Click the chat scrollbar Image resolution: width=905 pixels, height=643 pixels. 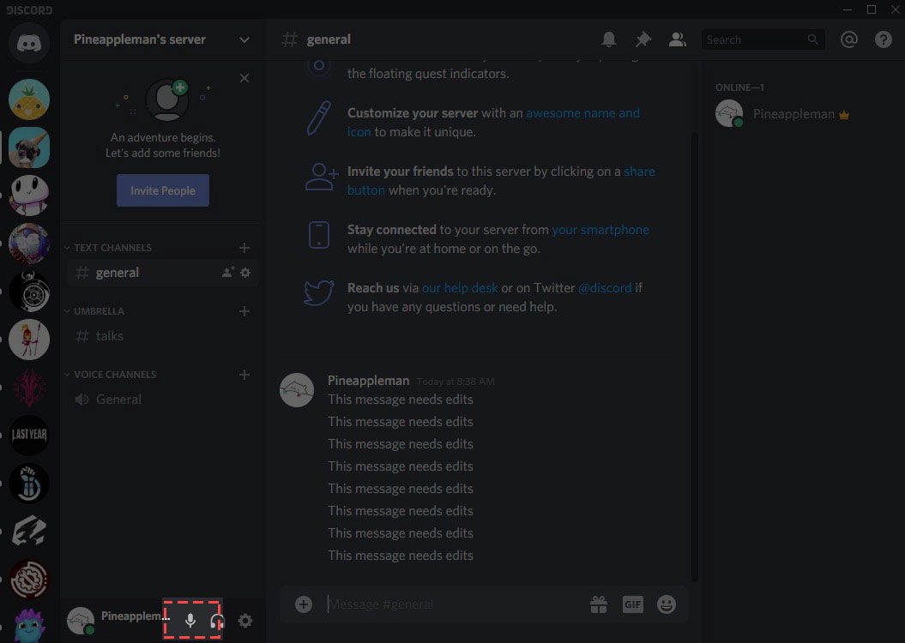coord(694,358)
